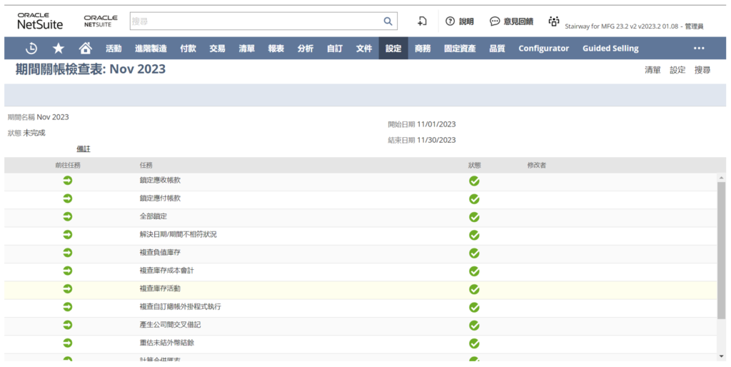Go to 全部鎖定 task arrow icon

[x=68, y=216]
